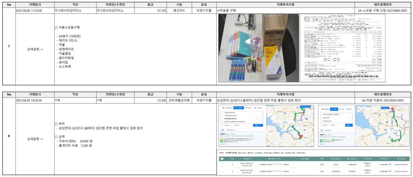Check the box for the 16:14:20 transaction row
The image size is (413, 177).
(x=222, y=164)
